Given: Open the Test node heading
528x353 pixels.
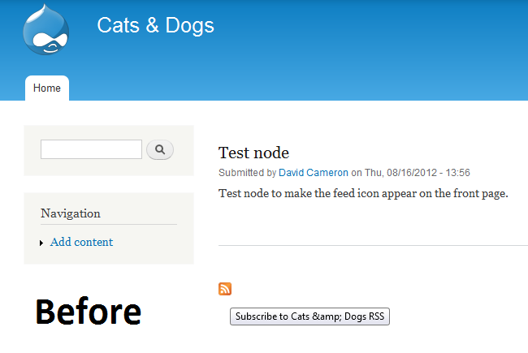Looking at the screenshot, I should pyautogui.click(x=253, y=153).
